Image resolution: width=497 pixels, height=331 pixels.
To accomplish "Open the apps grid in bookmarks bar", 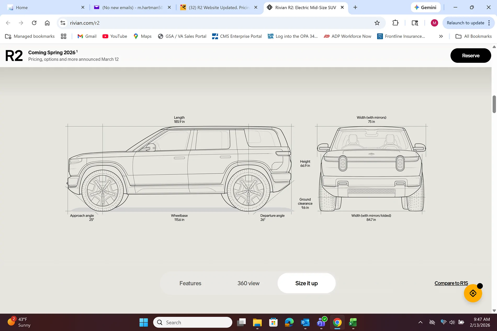I will (x=64, y=36).
